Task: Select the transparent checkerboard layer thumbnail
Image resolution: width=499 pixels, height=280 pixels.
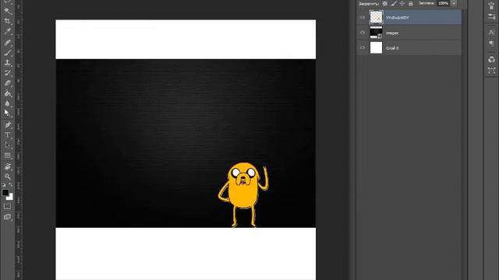Action: point(376,17)
